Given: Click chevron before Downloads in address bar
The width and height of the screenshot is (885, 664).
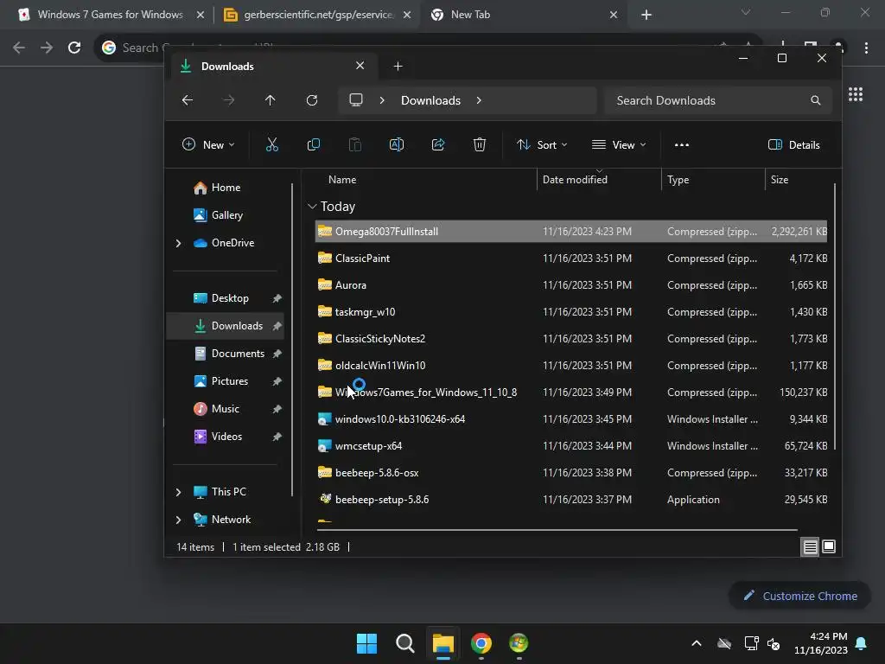Looking at the screenshot, I should pyautogui.click(x=382, y=100).
